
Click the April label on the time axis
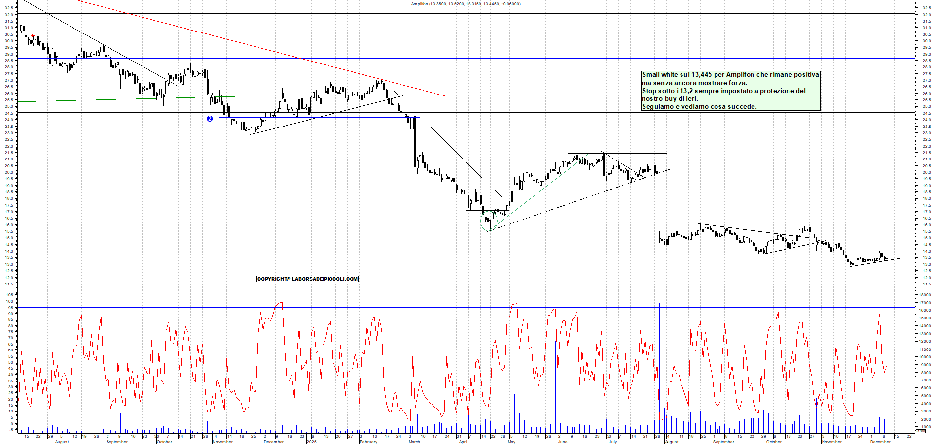[463, 442]
